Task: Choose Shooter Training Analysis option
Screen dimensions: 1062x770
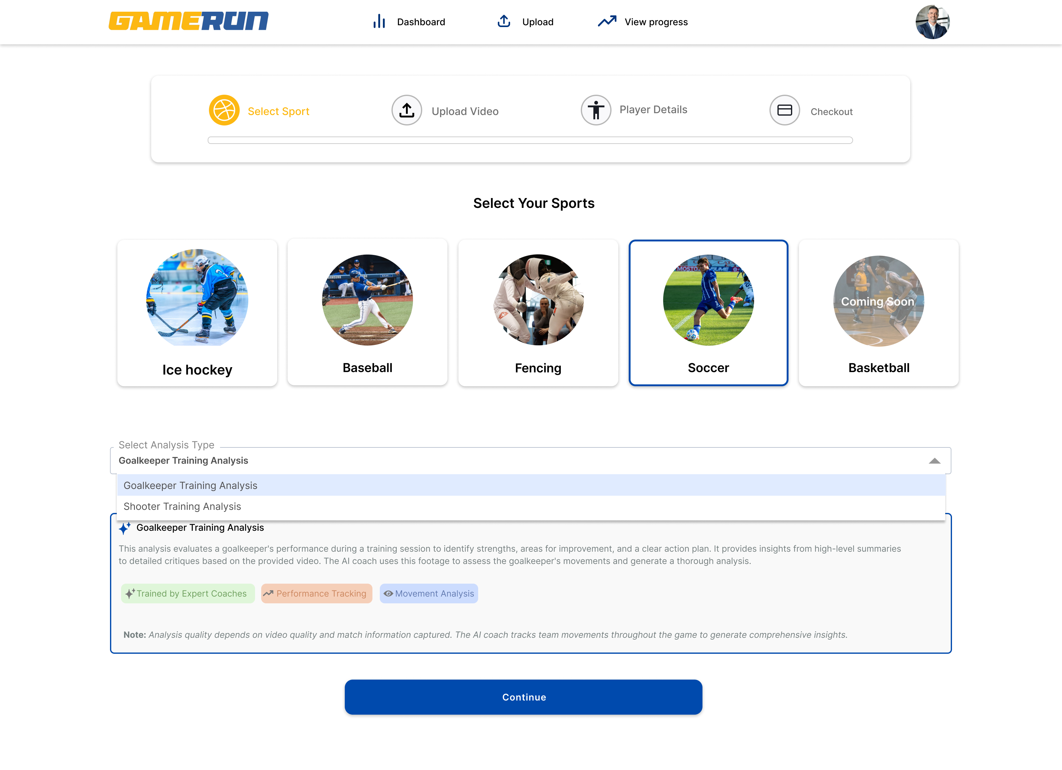Action: [x=182, y=506]
